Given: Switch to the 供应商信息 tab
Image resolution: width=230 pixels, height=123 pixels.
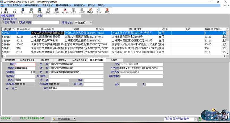Looking at the screenshot, I should [x=10, y=60].
